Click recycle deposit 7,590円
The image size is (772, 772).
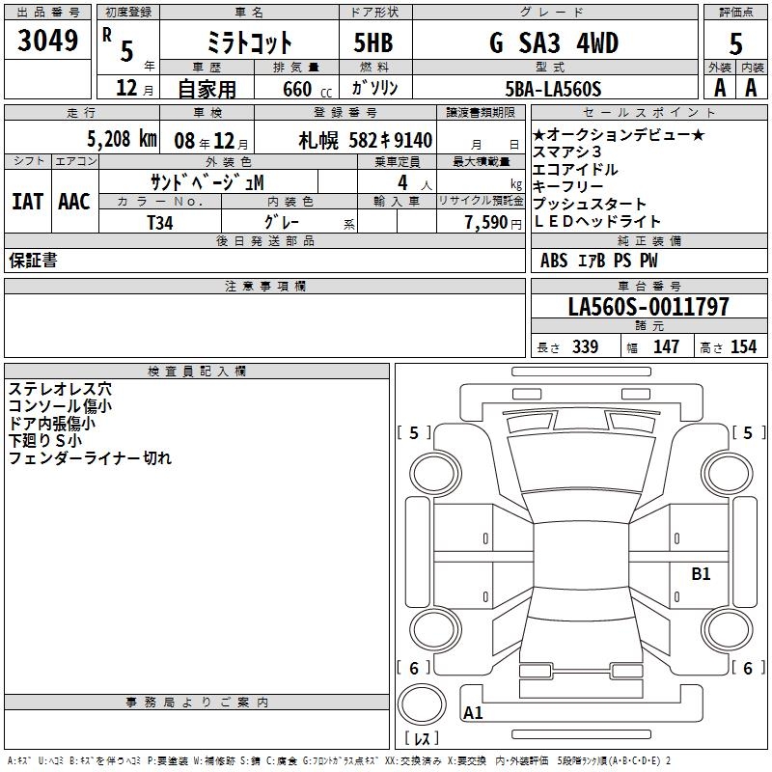[493, 223]
